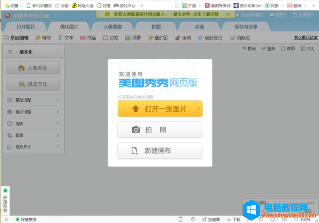Collapse the 一键美化 panel
The height and width of the screenshot is (223, 319).
click(x=57, y=52)
